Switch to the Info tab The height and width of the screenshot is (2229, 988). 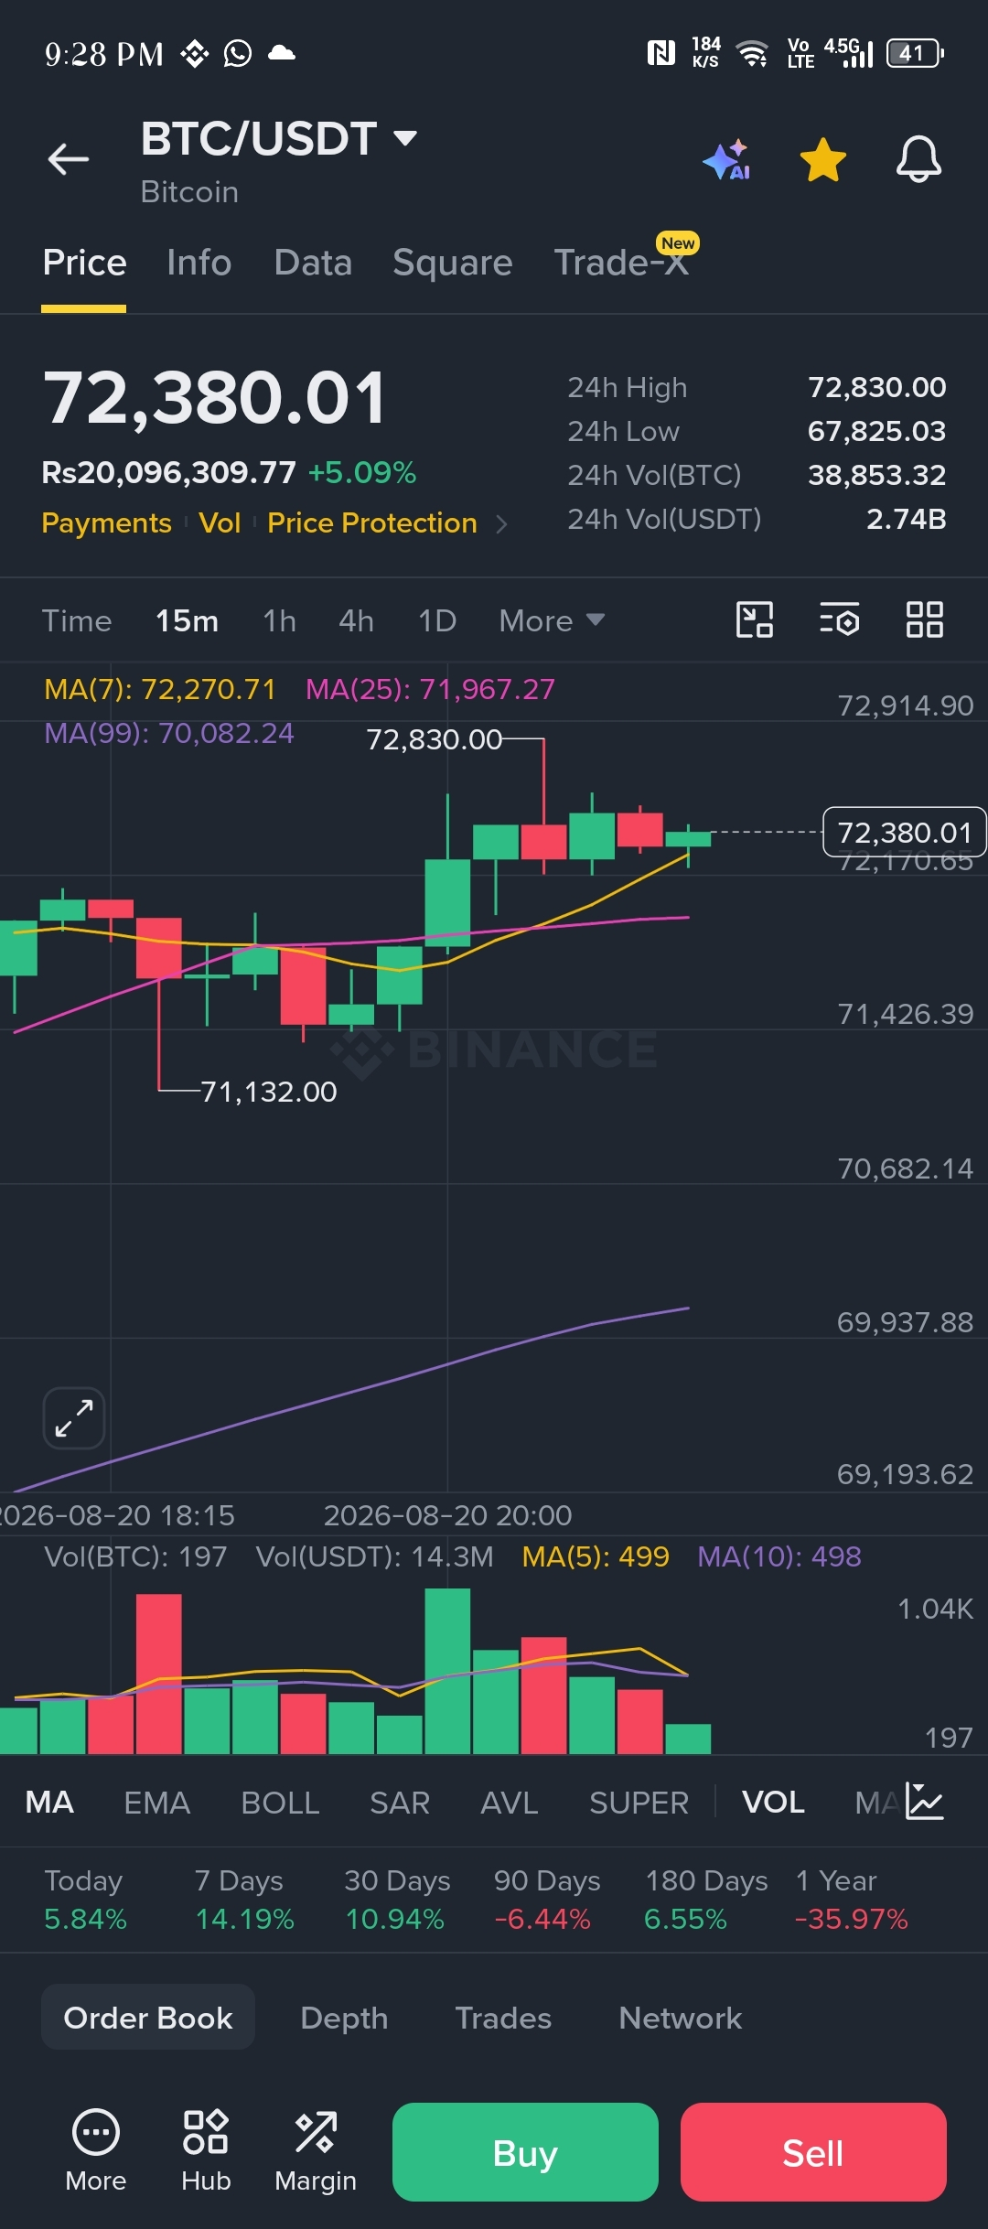click(x=199, y=263)
